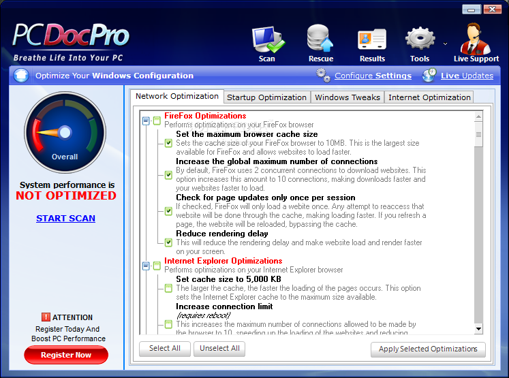Select the 'FireFox Optimizations' heading text
The width and height of the screenshot is (509, 378).
coord(205,116)
